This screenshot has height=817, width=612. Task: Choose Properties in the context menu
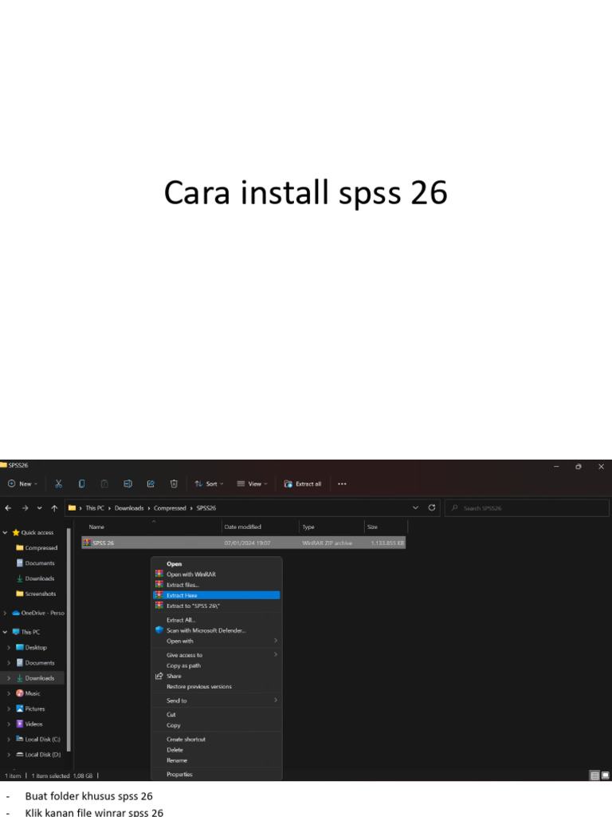pos(217,774)
